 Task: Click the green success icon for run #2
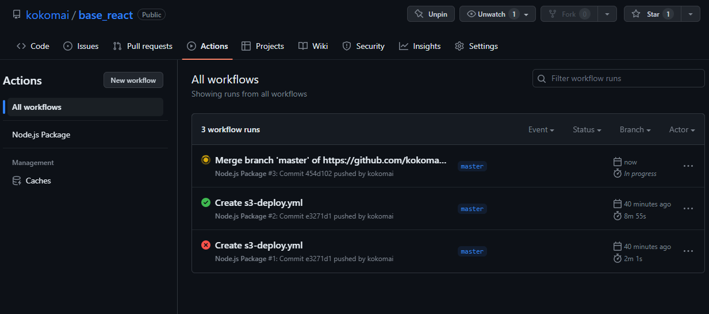206,202
